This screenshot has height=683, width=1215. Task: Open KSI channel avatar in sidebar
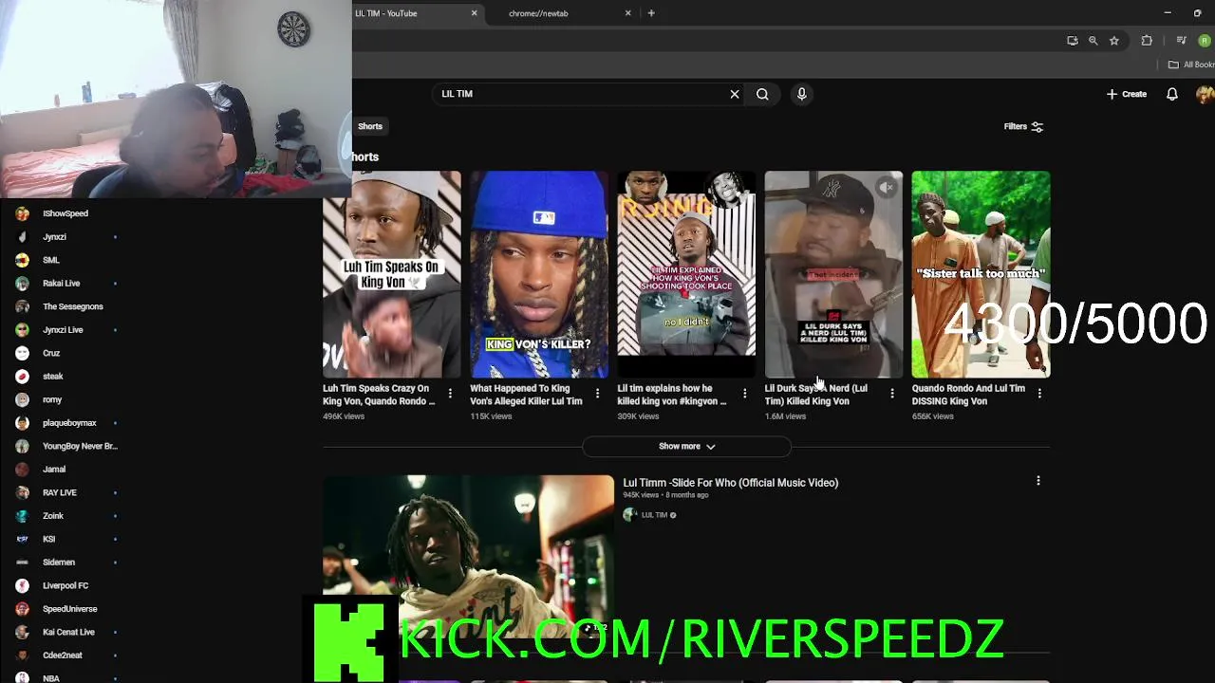point(23,539)
